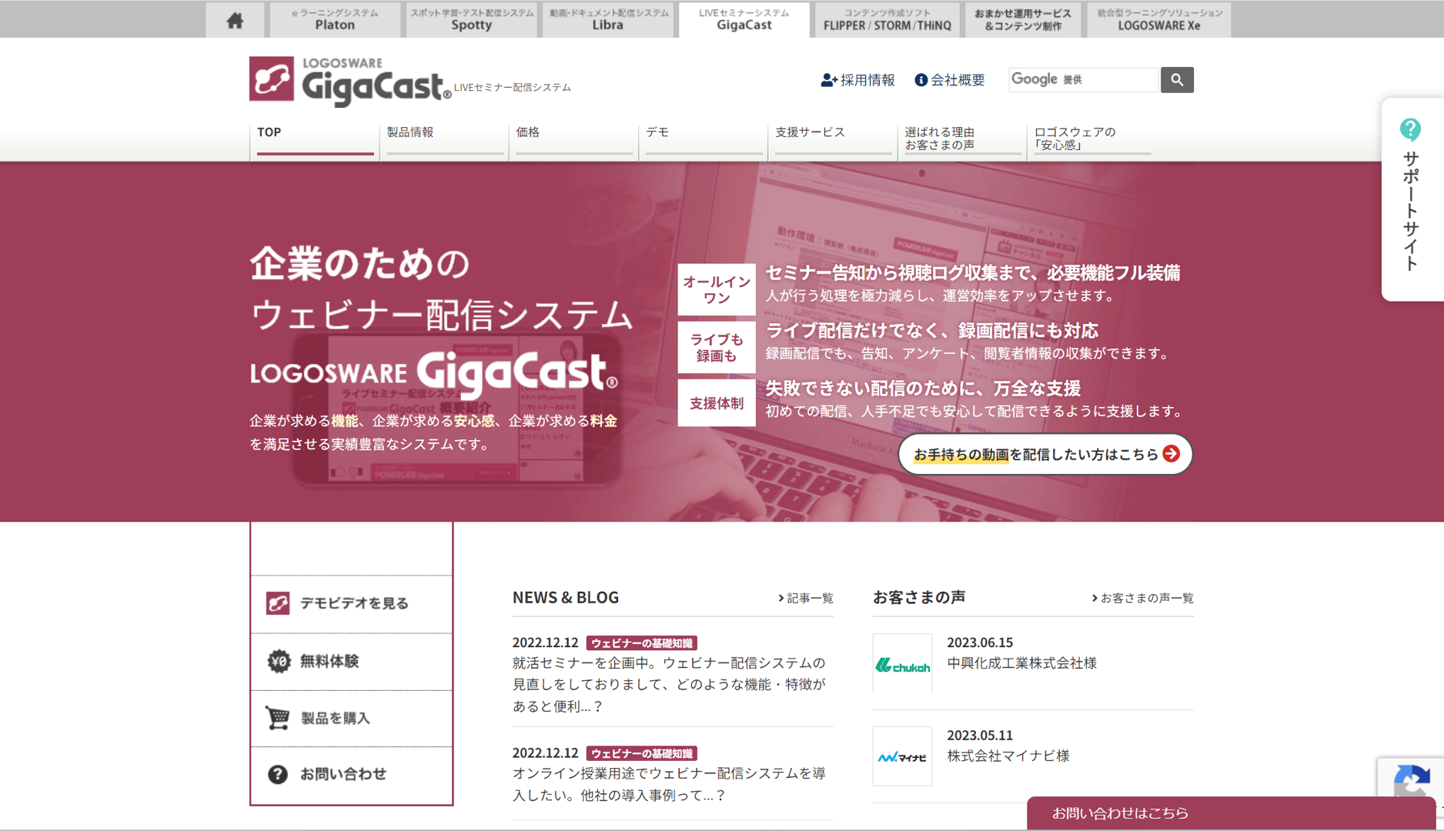1444x831 pixels.
Task: Click the contact question-mark icon
Action: [x=278, y=774]
